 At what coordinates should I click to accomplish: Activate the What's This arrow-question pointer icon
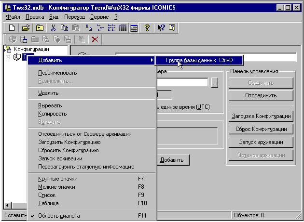tap(161, 28)
